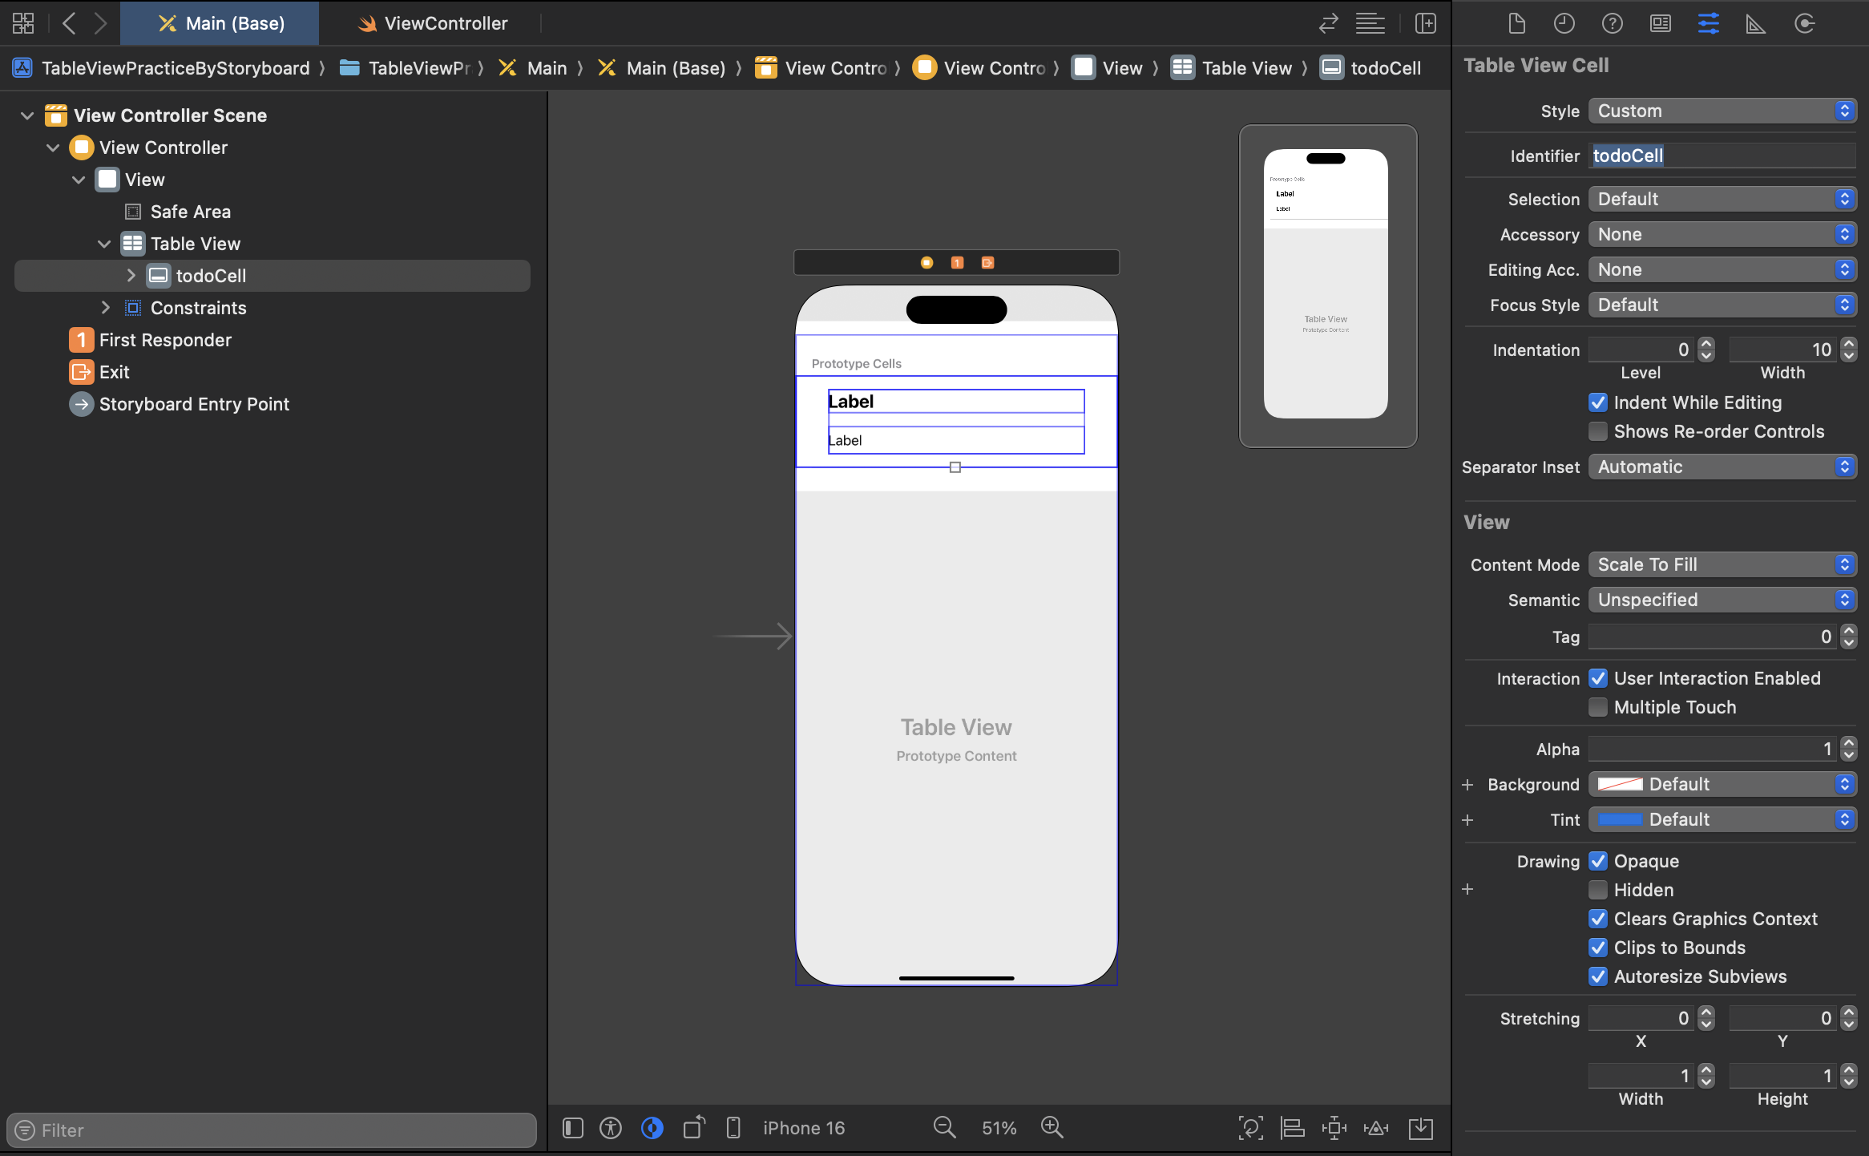Open the Accessory dropdown

coord(1722,234)
